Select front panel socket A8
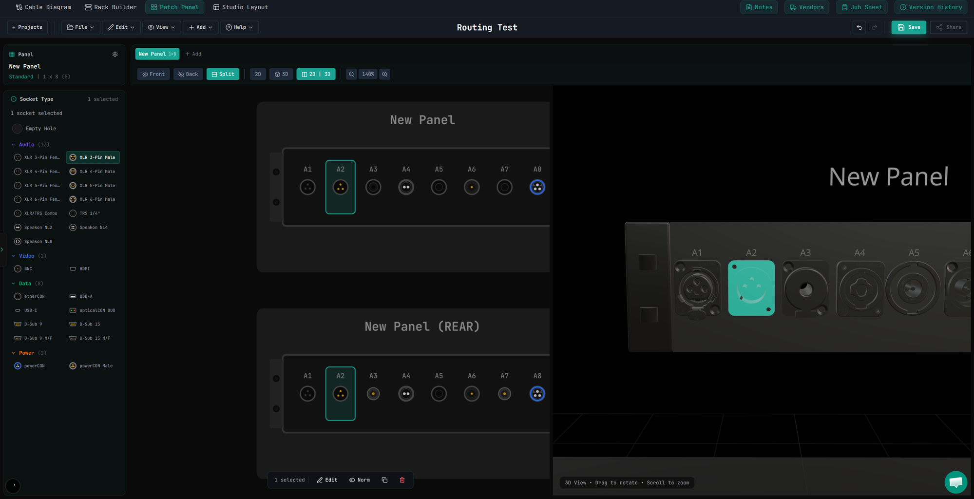The width and height of the screenshot is (974, 499). [x=537, y=187]
